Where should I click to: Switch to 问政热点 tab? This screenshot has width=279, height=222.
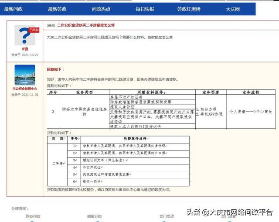[x=101, y=9]
